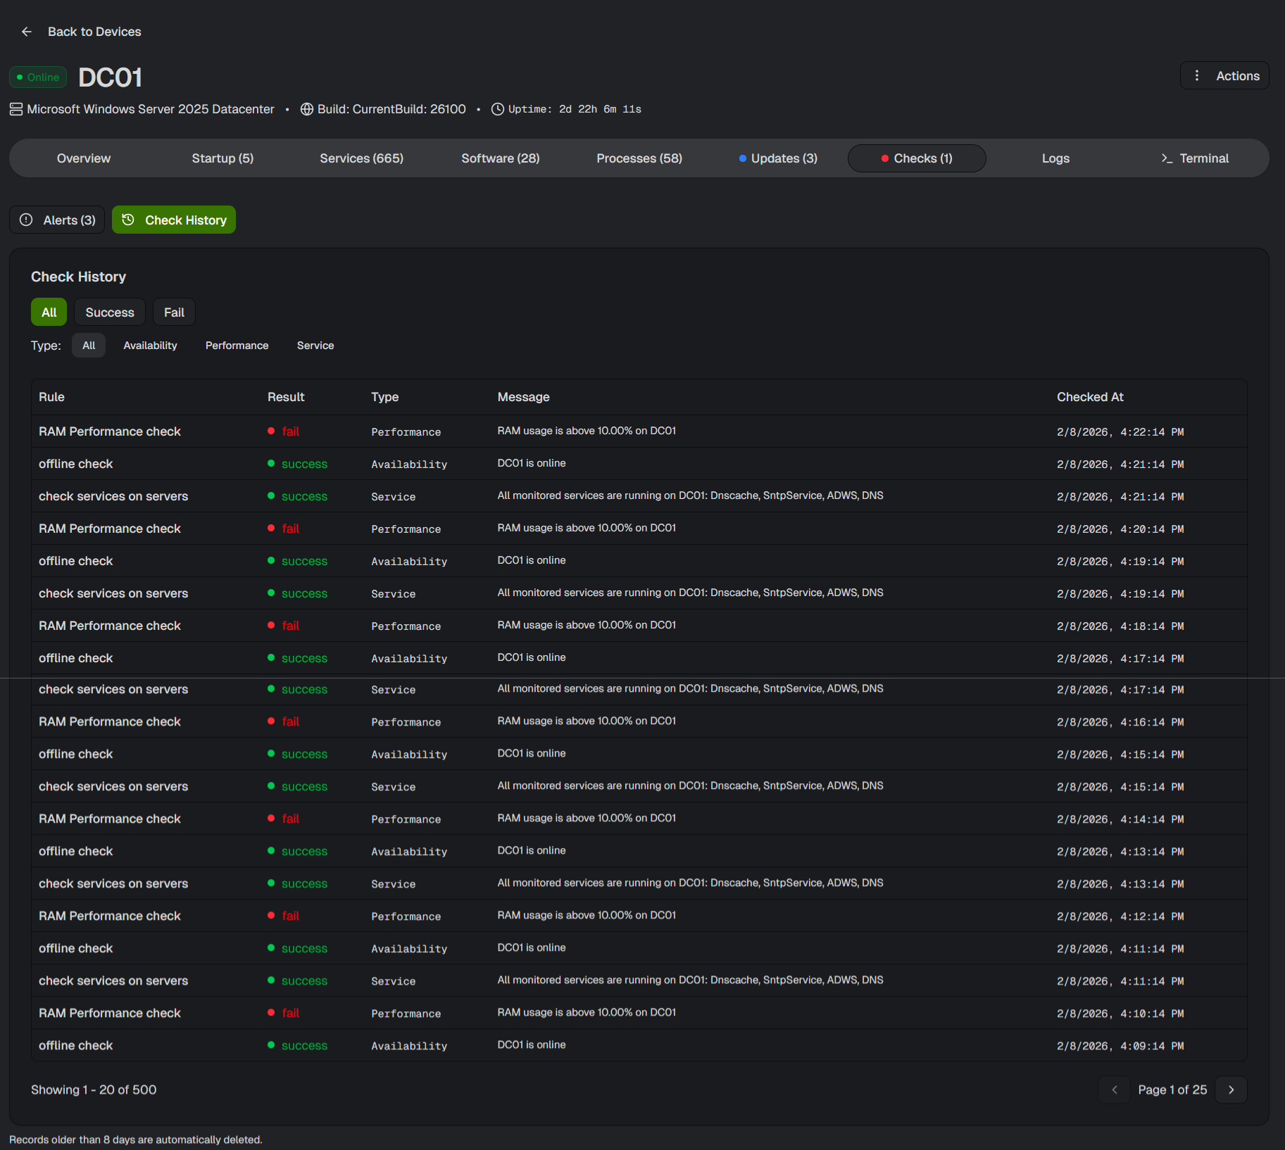Click the Checked At column header
Image resolution: width=1285 pixels, height=1150 pixels.
click(1089, 397)
